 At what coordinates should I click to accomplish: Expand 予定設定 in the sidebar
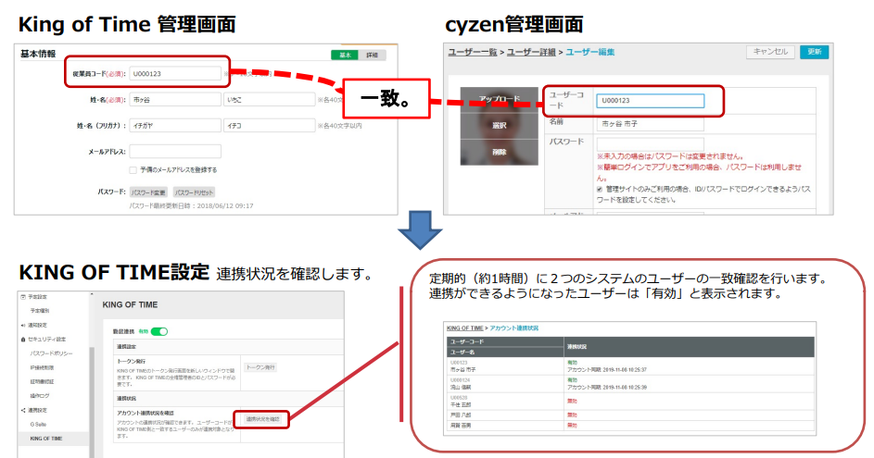(x=37, y=297)
